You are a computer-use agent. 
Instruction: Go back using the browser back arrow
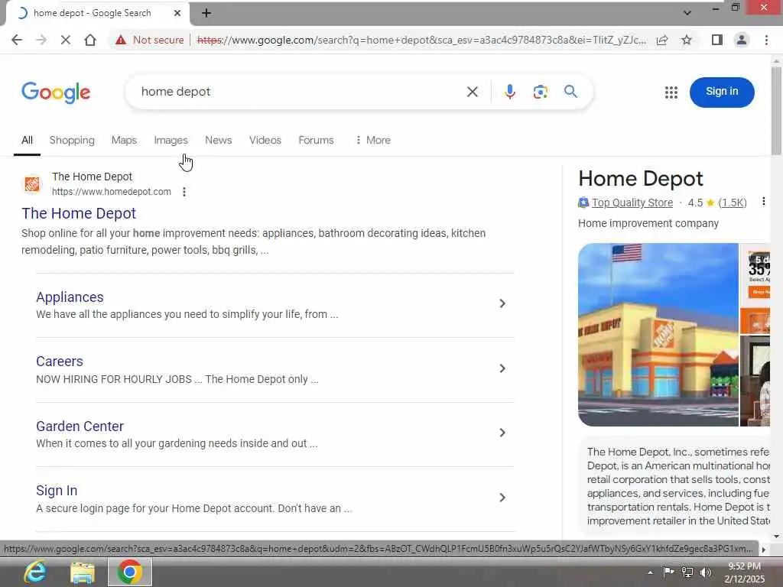[x=17, y=40]
